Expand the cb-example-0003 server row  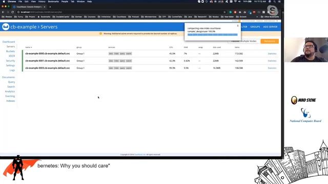[150, 68]
